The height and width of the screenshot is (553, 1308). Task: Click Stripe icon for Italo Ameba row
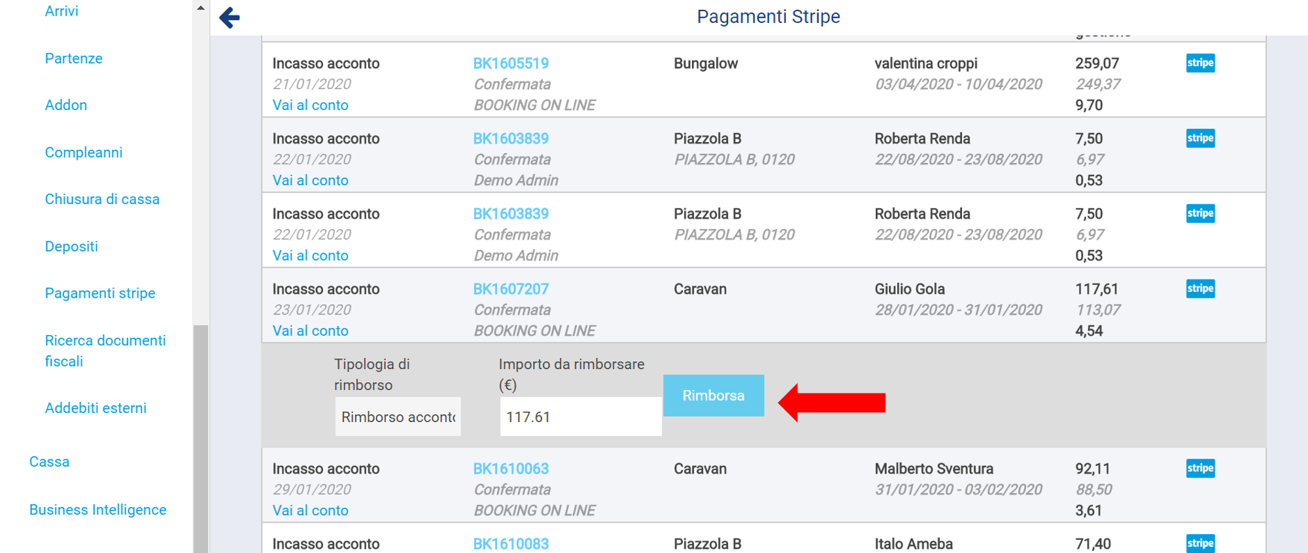click(1200, 543)
